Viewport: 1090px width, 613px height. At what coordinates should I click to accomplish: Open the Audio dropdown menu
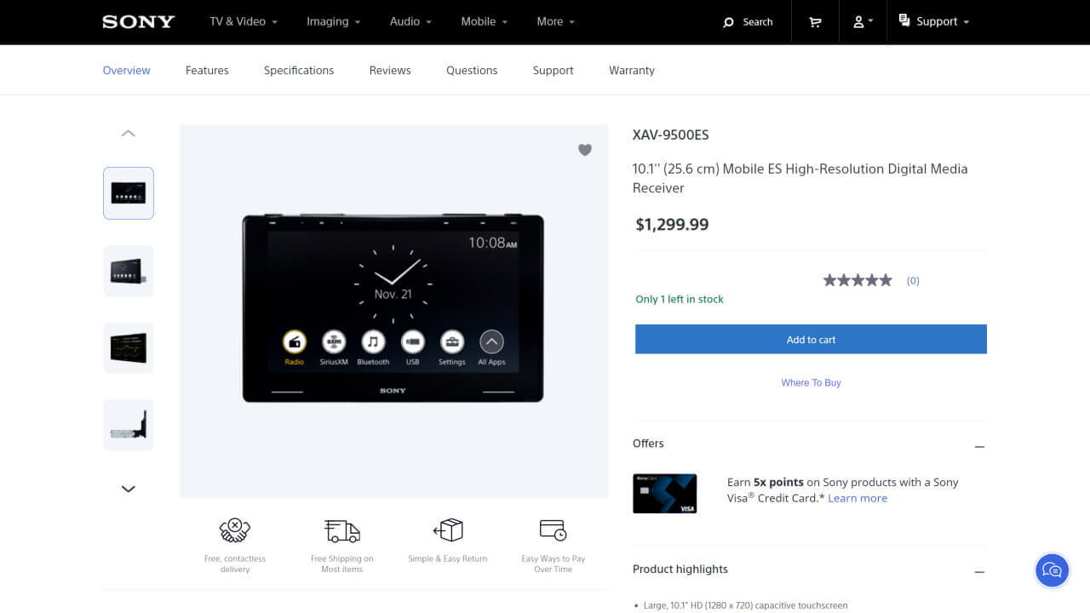click(x=410, y=21)
